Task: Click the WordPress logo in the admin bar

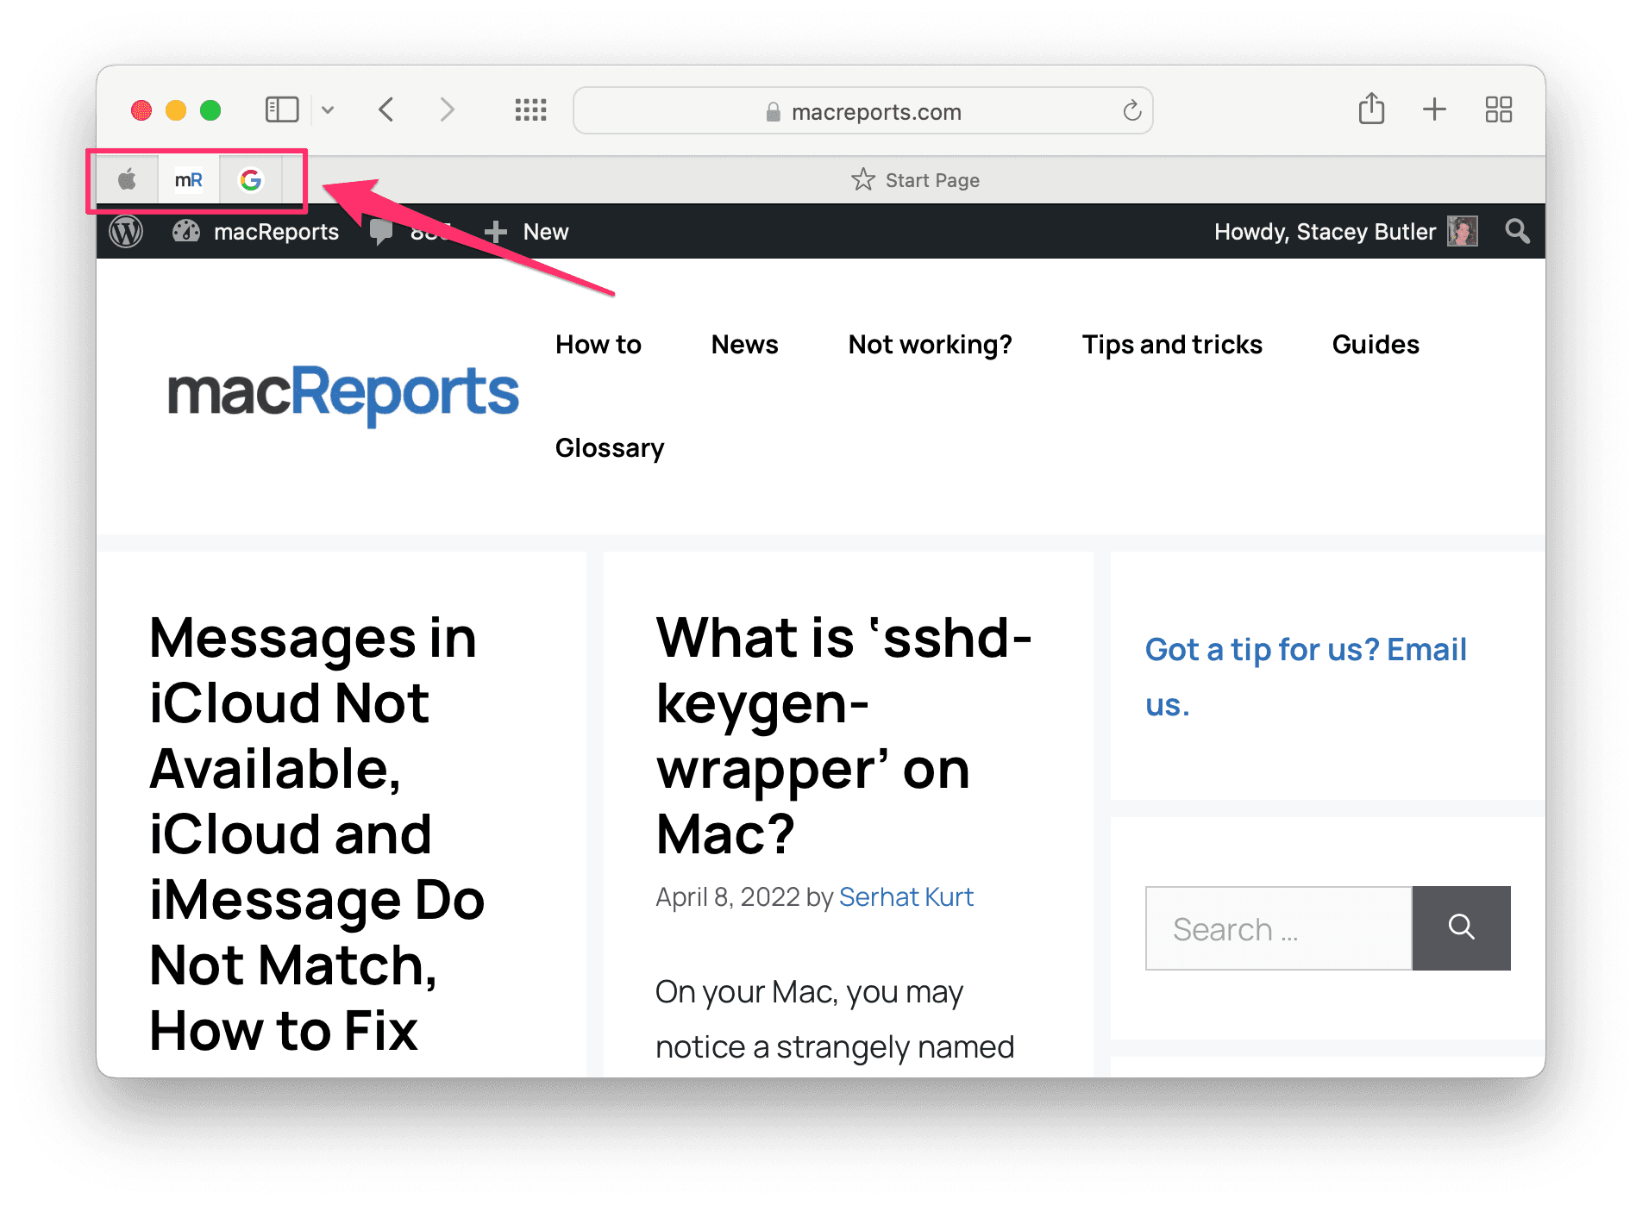Action: 125,231
